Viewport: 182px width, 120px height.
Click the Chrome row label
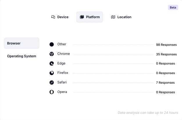coord(63,54)
